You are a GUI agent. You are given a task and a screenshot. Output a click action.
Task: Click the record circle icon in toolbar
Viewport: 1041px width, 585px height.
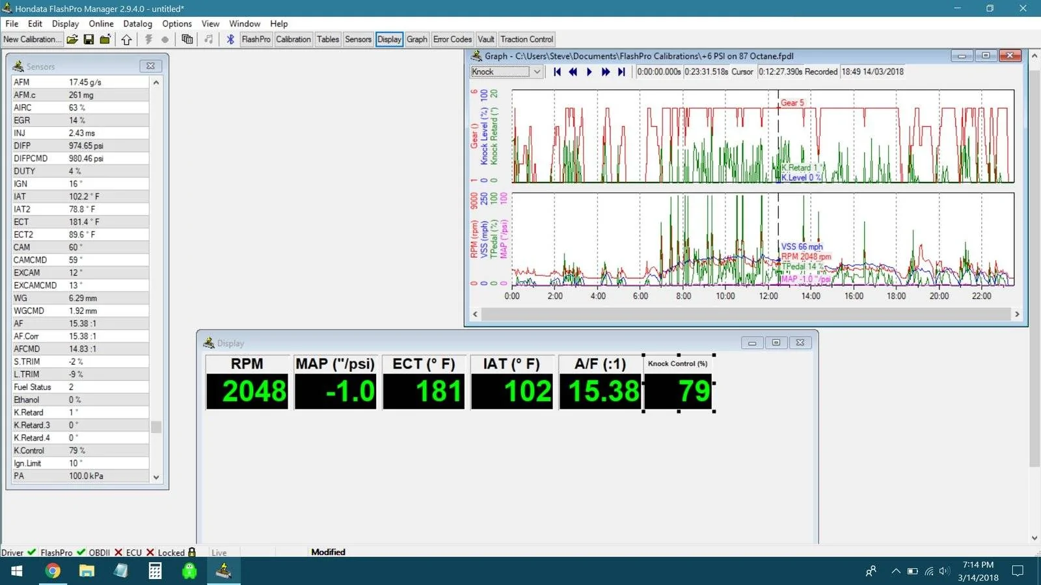(165, 40)
